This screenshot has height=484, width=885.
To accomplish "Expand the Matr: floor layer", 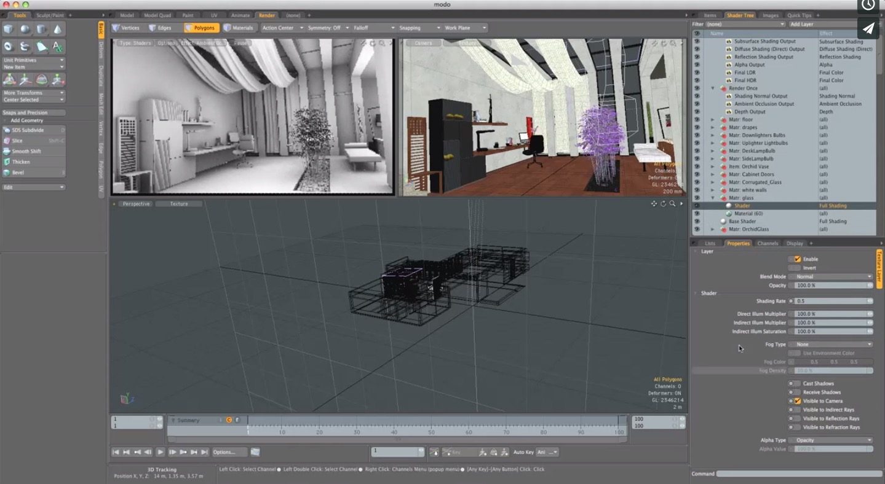I will click(x=712, y=119).
